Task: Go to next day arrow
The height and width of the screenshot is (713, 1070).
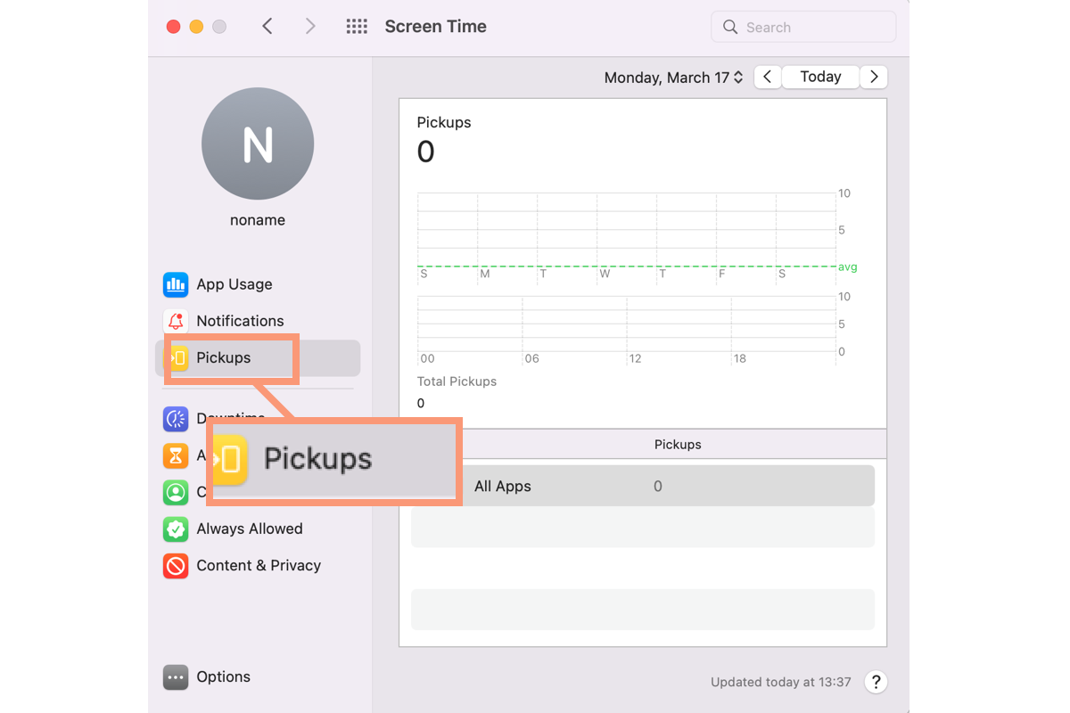Action: pyautogui.click(x=874, y=78)
